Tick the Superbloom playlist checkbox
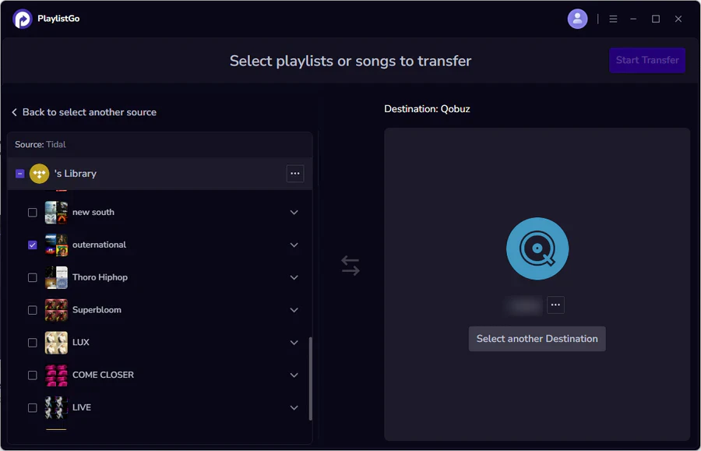Viewport: 701px width, 451px height. click(x=32, y=310)
